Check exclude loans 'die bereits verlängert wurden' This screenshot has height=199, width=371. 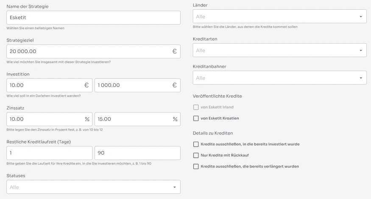click(x=196, y=166)
